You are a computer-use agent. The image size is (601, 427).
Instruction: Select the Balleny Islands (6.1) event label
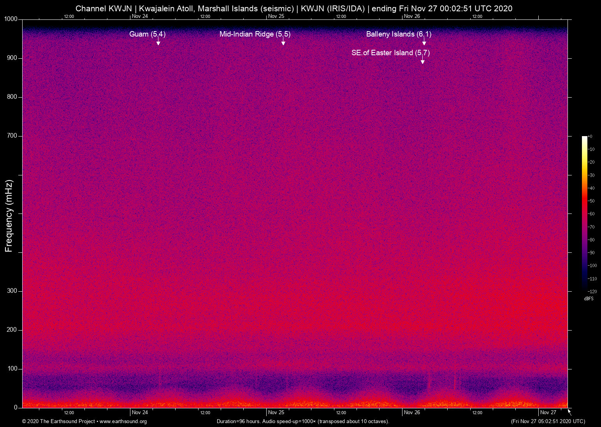pyautogui.click(x=398, y=34)
